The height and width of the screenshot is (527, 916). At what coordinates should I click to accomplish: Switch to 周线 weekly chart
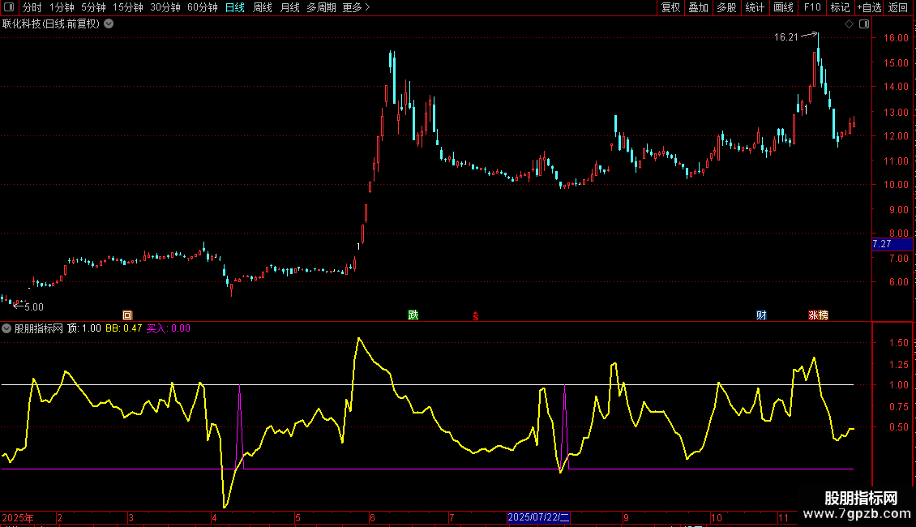(x=263, y=7)
